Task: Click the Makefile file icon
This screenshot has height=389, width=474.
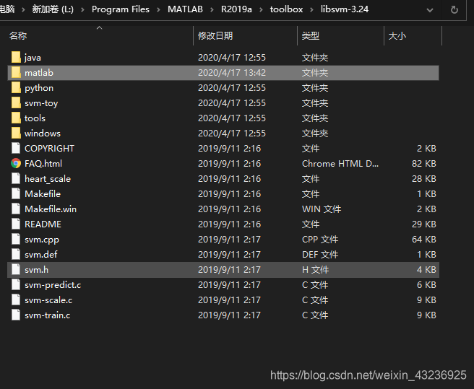Action: pyautogui.click(x=16, y=193)
